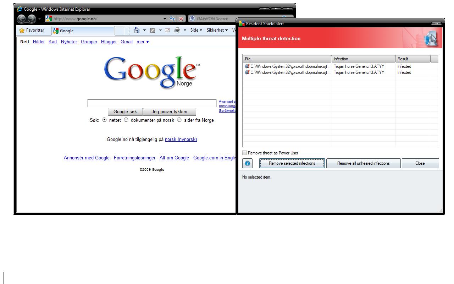This screenshot has height=284, width=454.
Task: Sort the threat list by the Result column
Action: coord(413,59)
